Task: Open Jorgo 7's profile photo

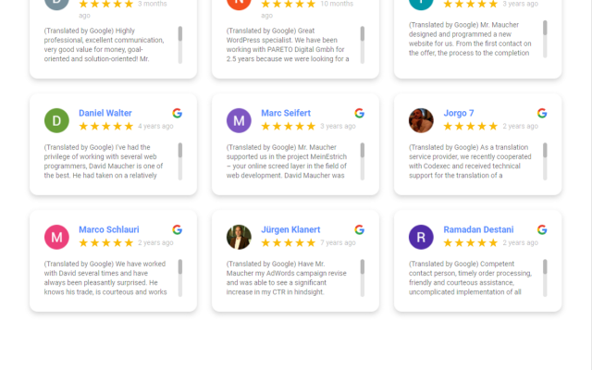Action: click(x=421, y=120)
